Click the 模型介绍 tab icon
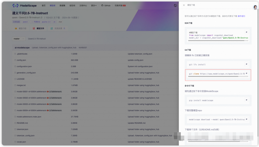Image resolution: width=259 pixels, height=147 pixels. coord(16,29)
